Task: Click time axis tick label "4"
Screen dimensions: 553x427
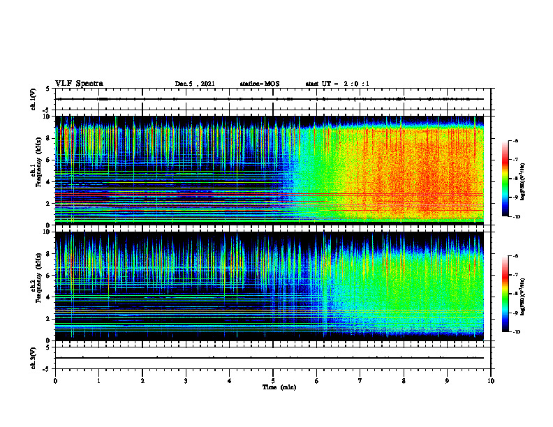Action: click(230, 381)
